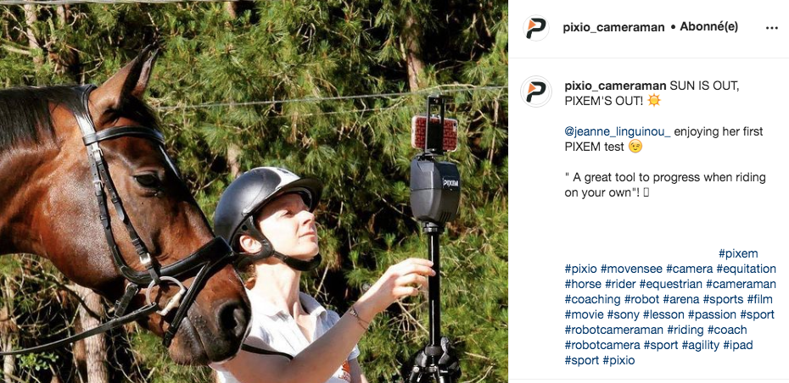The image size is (789, 383).
Task: Open the #robotcamera hashtag
Action: pyautogui.click(x=602, y=346)
